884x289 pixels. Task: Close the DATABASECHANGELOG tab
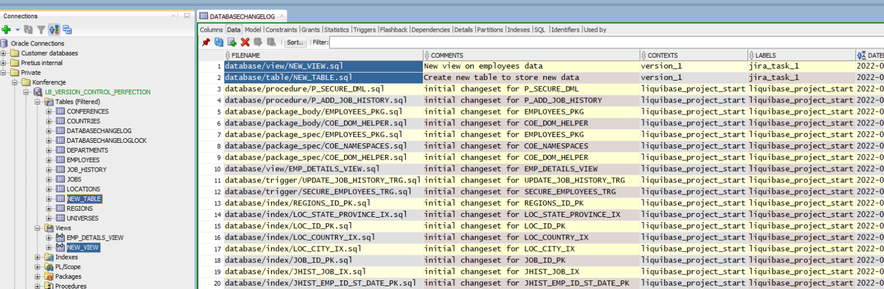pos(282,17)
